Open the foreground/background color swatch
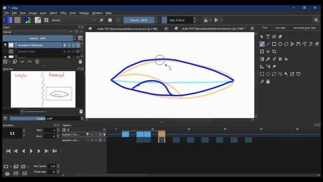 [28, 20]
